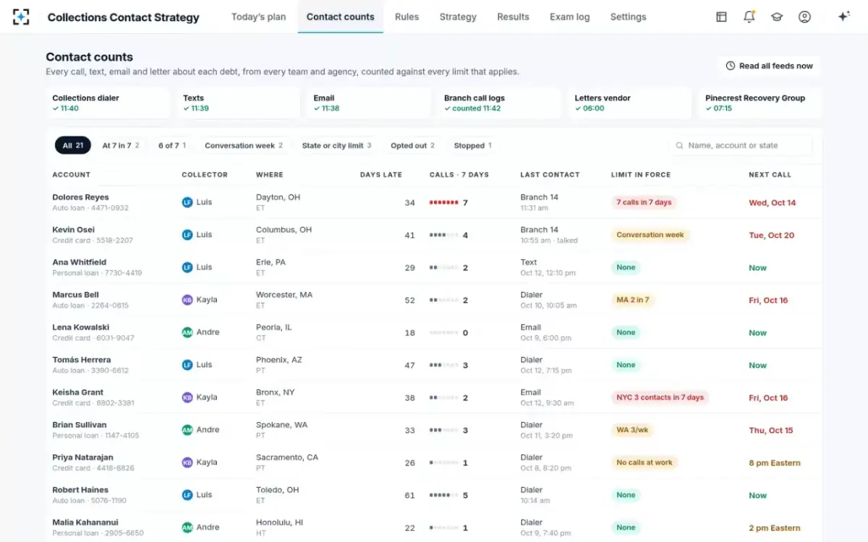Open the Rules tab
868x542 pixels.
407,17
